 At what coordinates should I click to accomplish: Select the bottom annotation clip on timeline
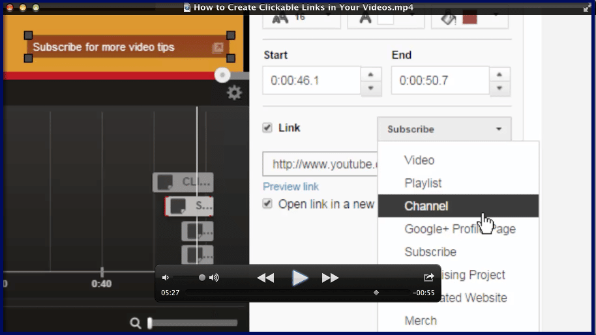[x=198, y=254]
